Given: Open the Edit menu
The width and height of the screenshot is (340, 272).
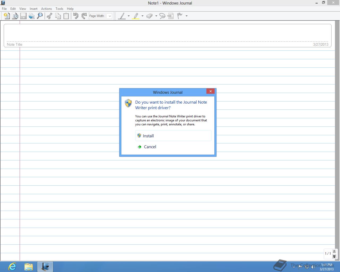Looking at the screenshot, I should coord(13,9).
